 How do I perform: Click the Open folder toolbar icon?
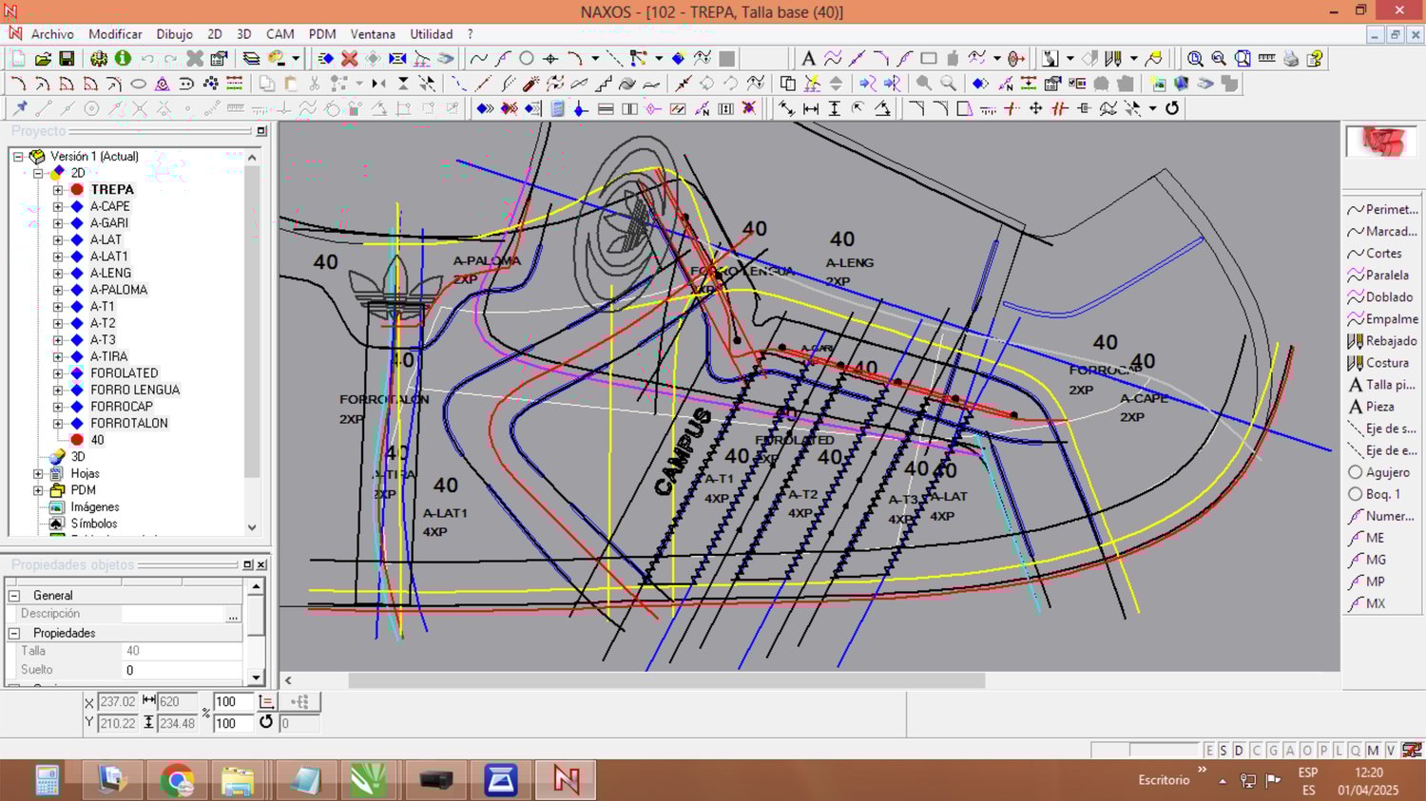pos(43,59)
